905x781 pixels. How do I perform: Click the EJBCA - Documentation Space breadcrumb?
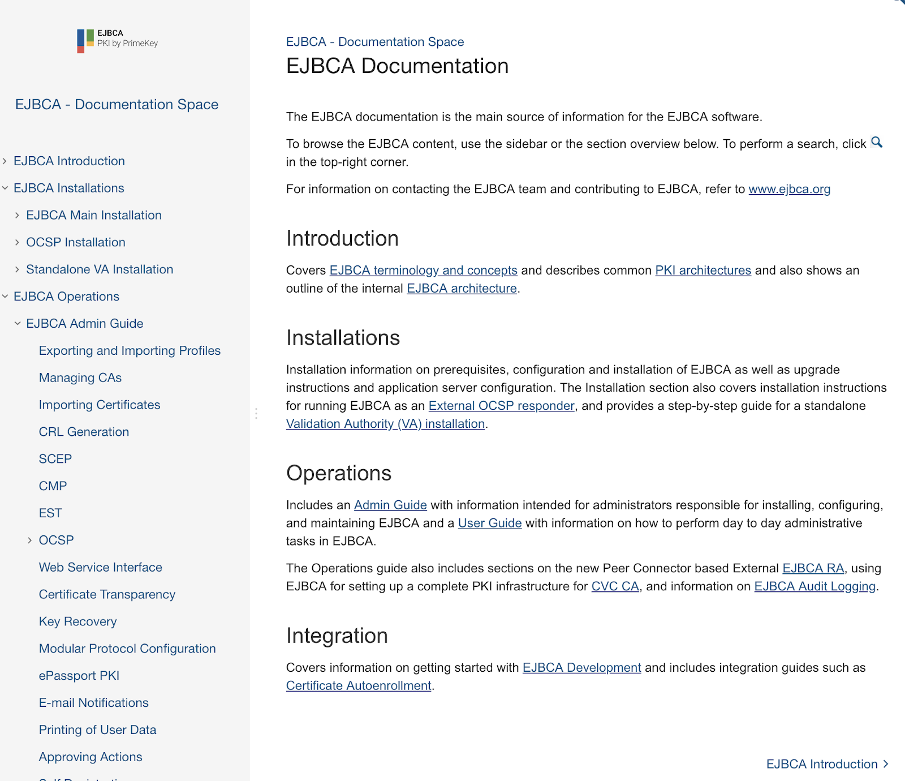375,41
